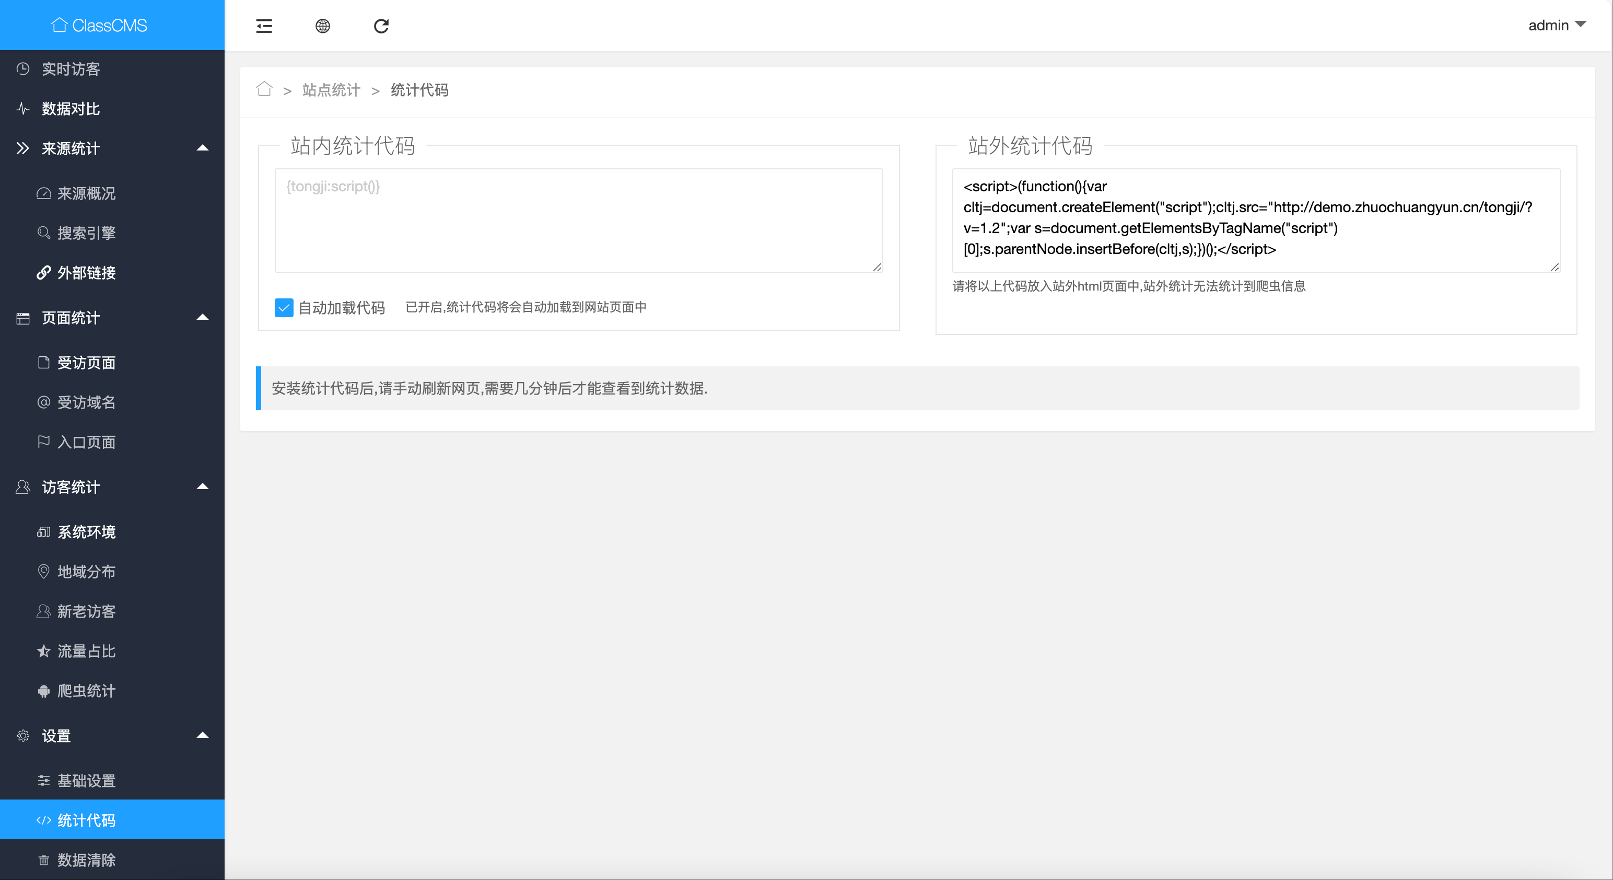Open 基础设置 sidebar entry
1613x880 pixels.
(x=112, y=780)
